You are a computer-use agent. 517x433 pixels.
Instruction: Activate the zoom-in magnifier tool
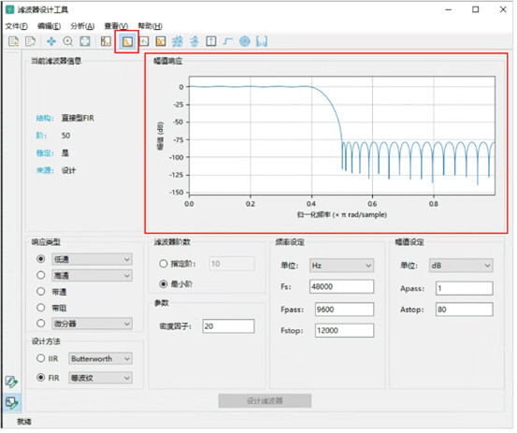tap(68, 41)
